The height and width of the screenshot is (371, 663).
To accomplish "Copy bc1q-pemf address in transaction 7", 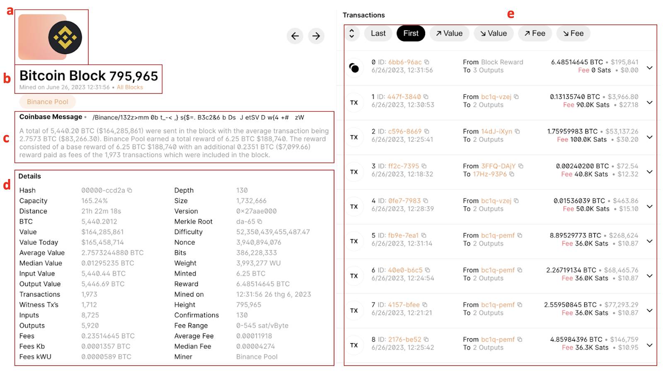I will coord(520,305).
